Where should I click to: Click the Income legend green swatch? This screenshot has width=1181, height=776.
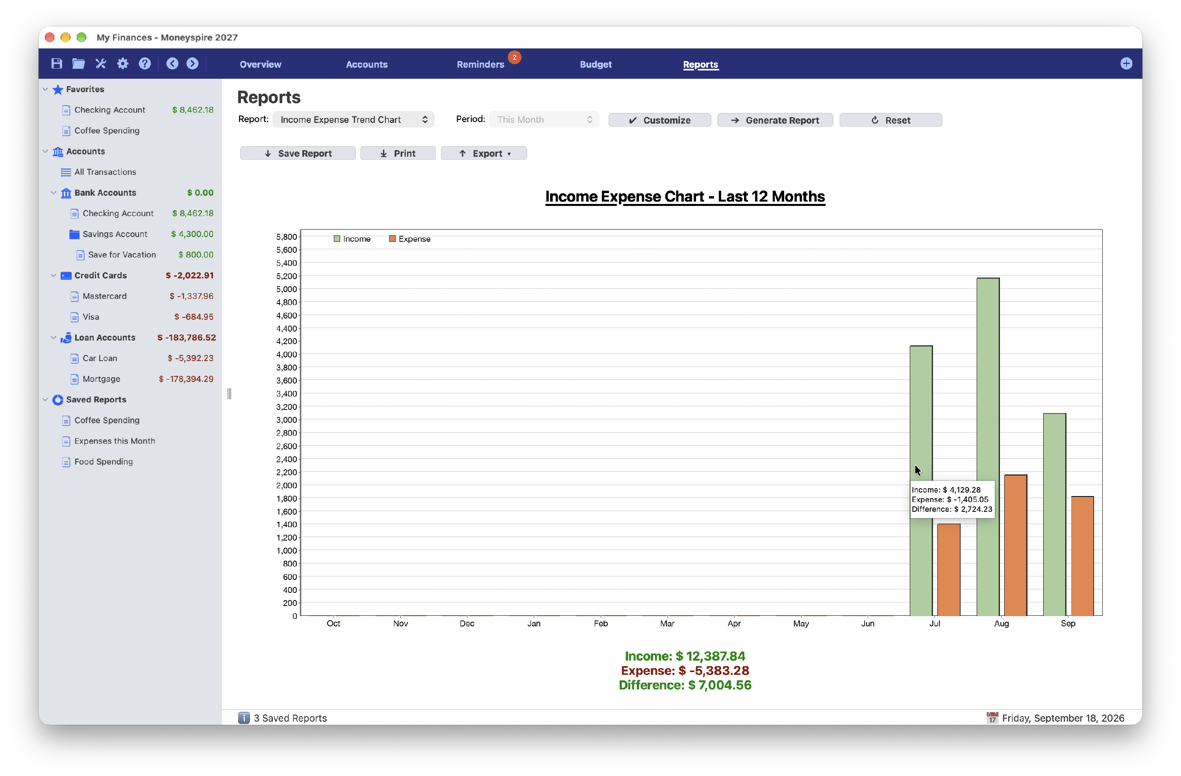pyautogui.click(x=337, y=239)
